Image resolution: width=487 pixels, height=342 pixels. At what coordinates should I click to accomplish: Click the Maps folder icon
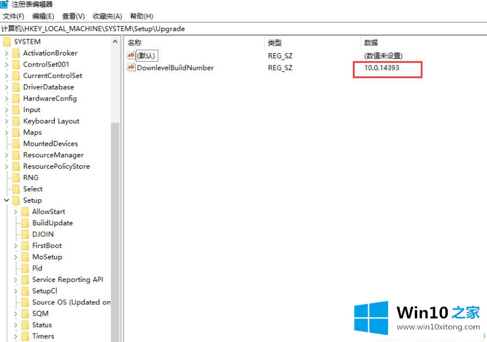(x=16, y=132)
